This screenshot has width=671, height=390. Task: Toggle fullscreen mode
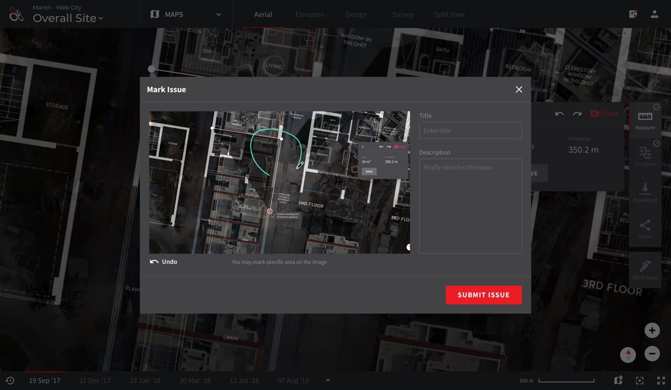coord(661,380)
